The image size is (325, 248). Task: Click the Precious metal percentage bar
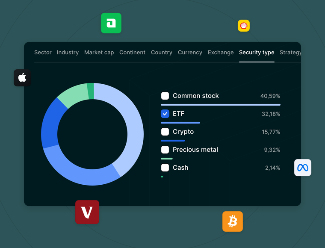(x=167, y=159)
